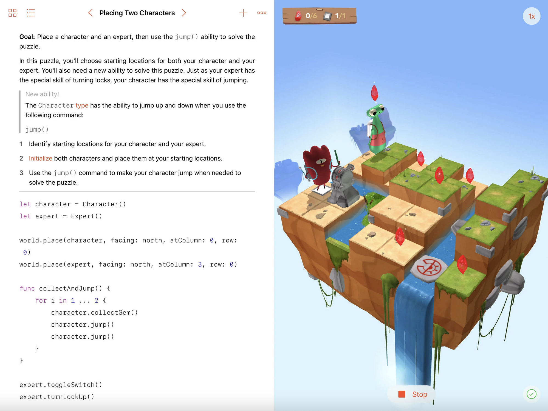The image size is (548, 411).
Task: Open the three-dot more options menu
Action: [x=262, y=13]
